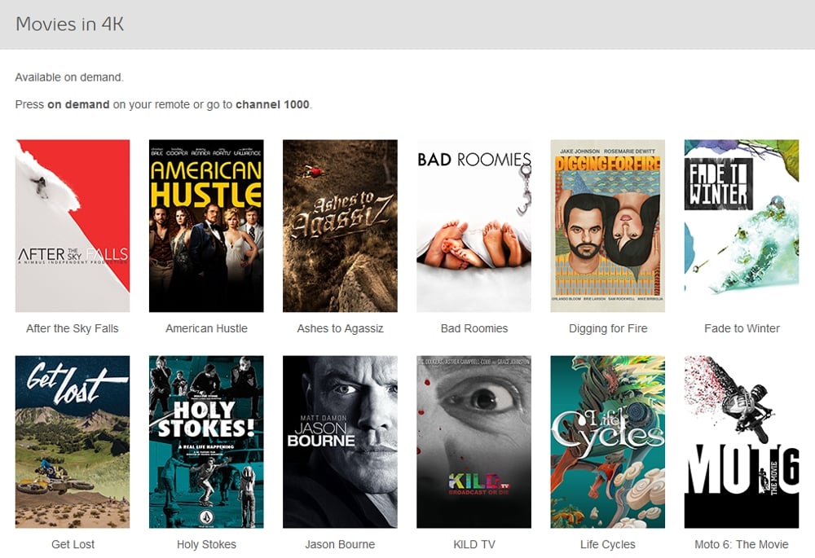The height and width of the screenshot is (558, 815).
Task: Click the 'Bad Roomies' title caption
Action: (474, 328)
